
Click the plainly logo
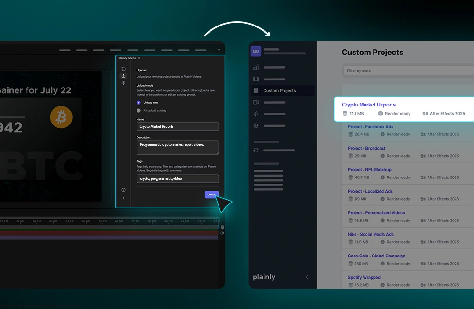[264, 277]
